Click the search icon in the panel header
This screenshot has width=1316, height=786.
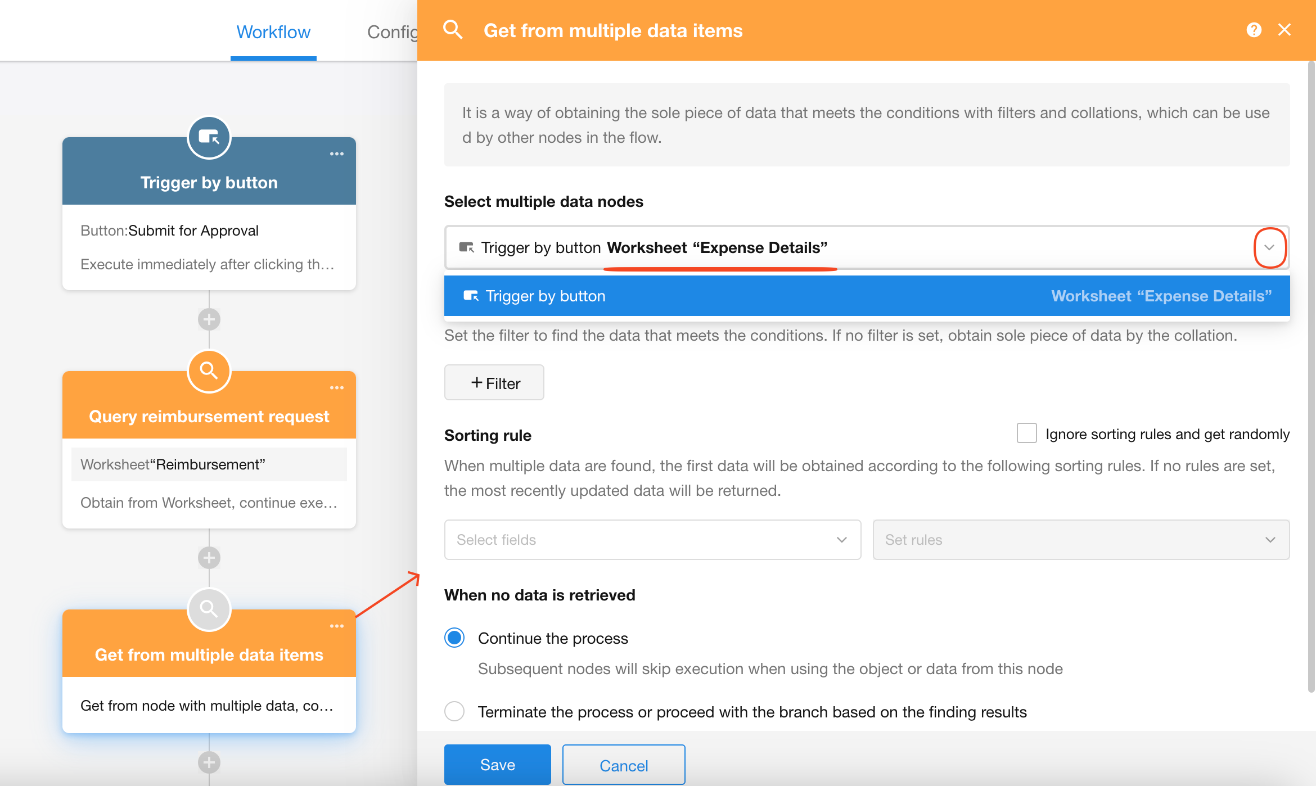point(453,30)
